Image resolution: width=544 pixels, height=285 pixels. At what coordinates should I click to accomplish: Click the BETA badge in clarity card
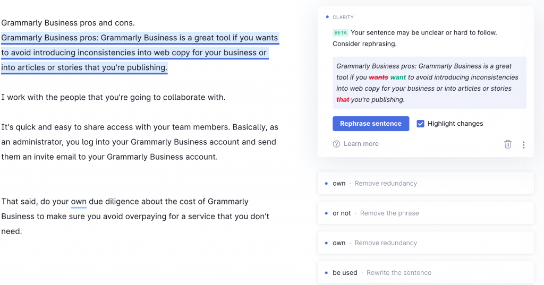pyautogui.click(x=340, y=33)
